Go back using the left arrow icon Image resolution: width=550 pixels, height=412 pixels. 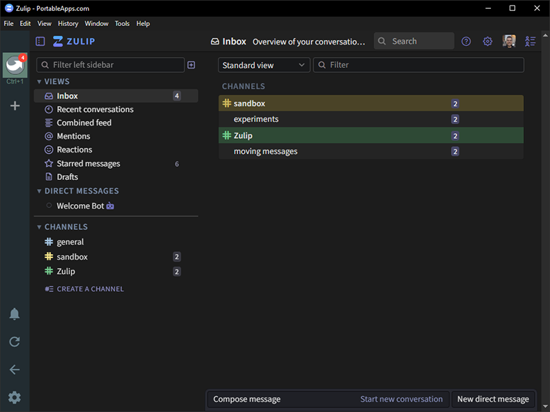coord(14,369)
